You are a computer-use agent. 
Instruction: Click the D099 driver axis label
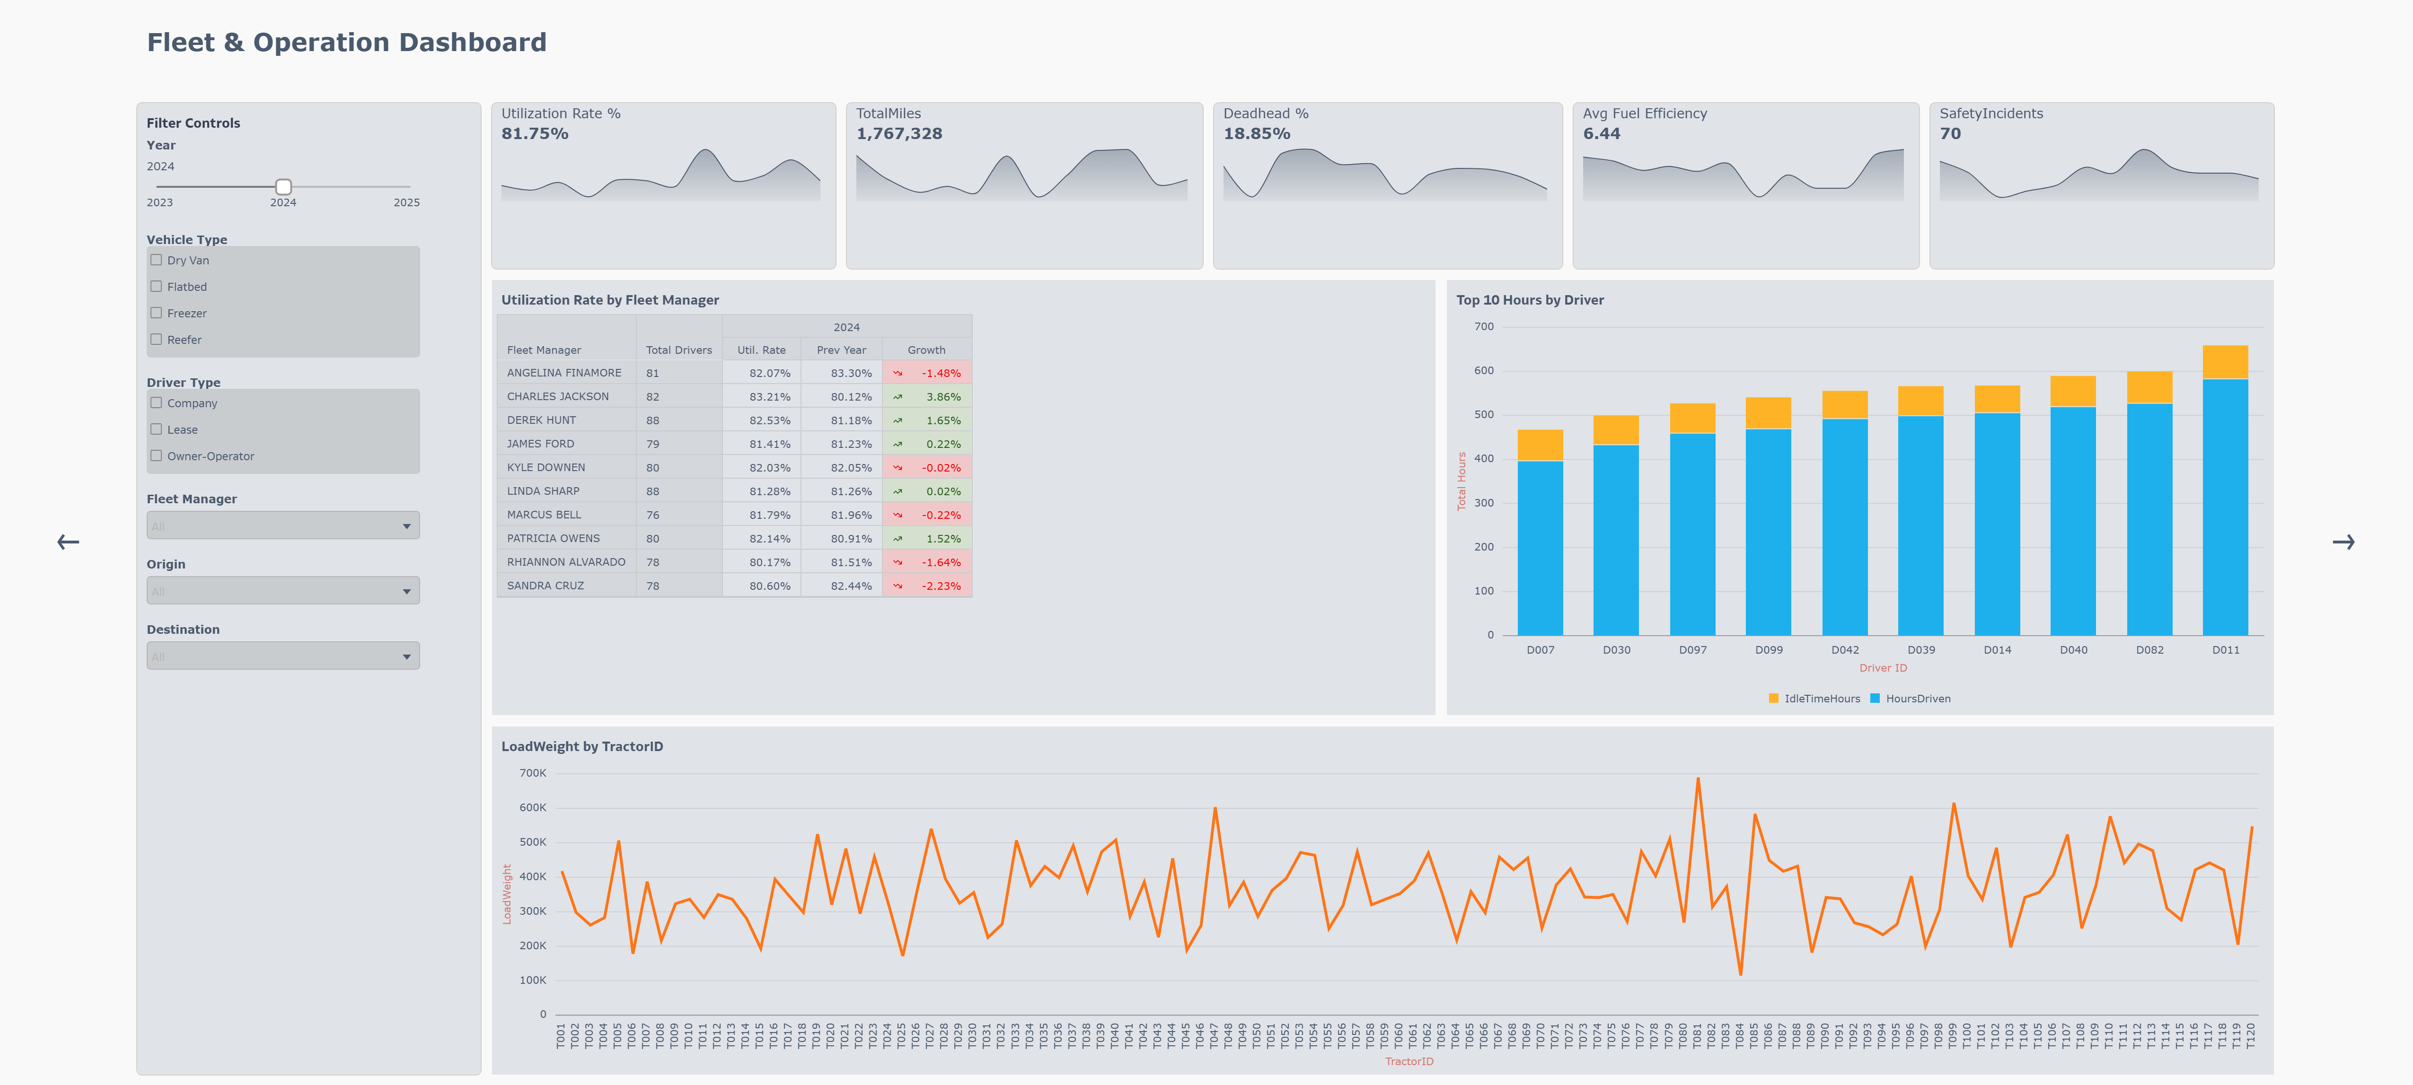1769,650
